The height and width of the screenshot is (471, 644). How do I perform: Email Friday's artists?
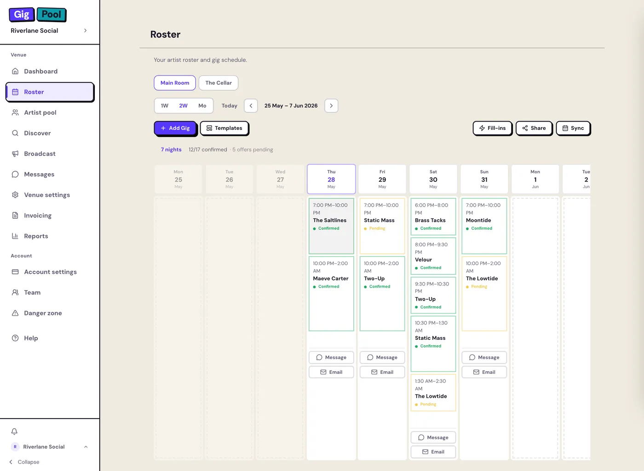coord(382,372)
